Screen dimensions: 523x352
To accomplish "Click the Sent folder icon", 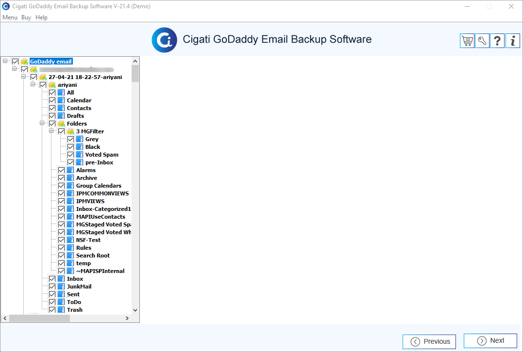I will click(61, 294).
